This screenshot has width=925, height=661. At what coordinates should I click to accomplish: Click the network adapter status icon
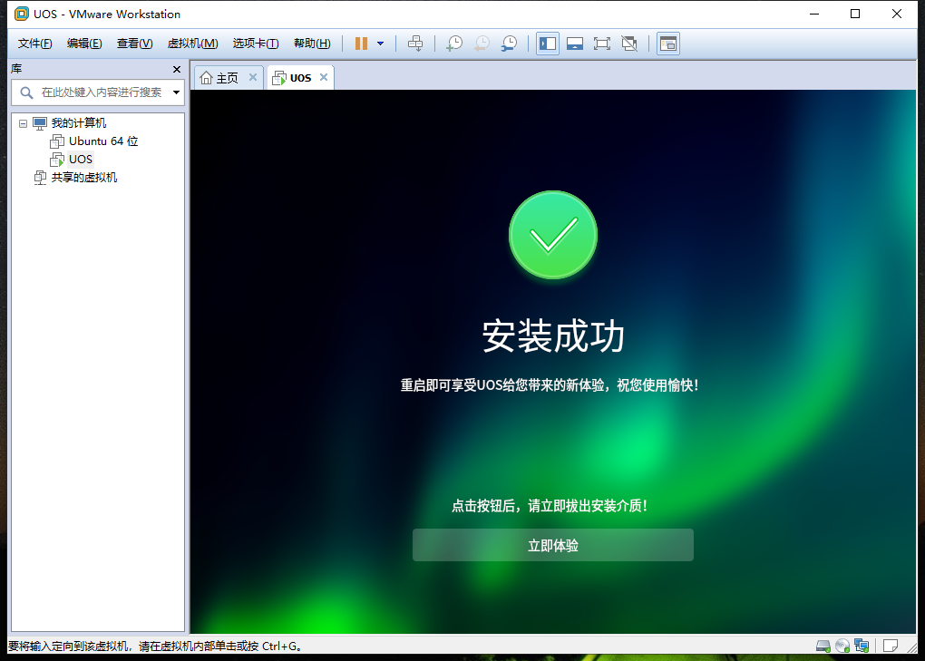[x=862, y=646]
